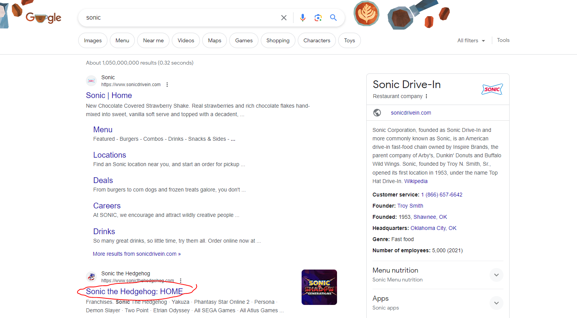Open the Tools option
Viewport: 577px width, 318px height.
tap(503, 40)
